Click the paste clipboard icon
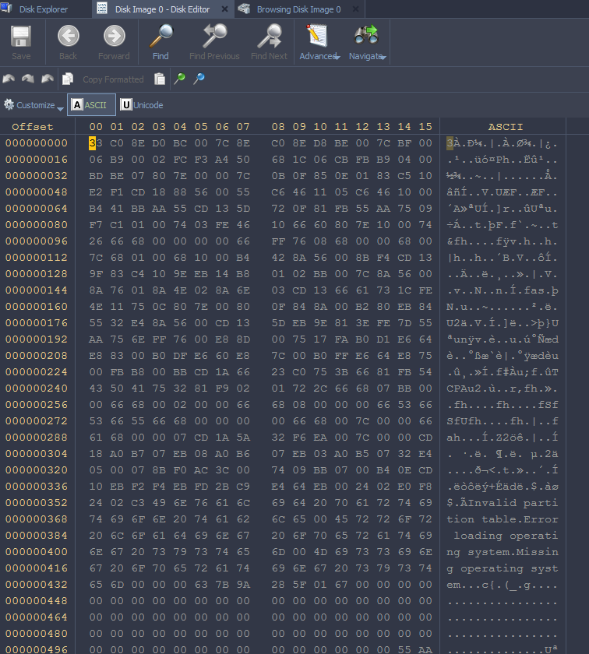This screenshot has width=589, height=654. [160, 79]
